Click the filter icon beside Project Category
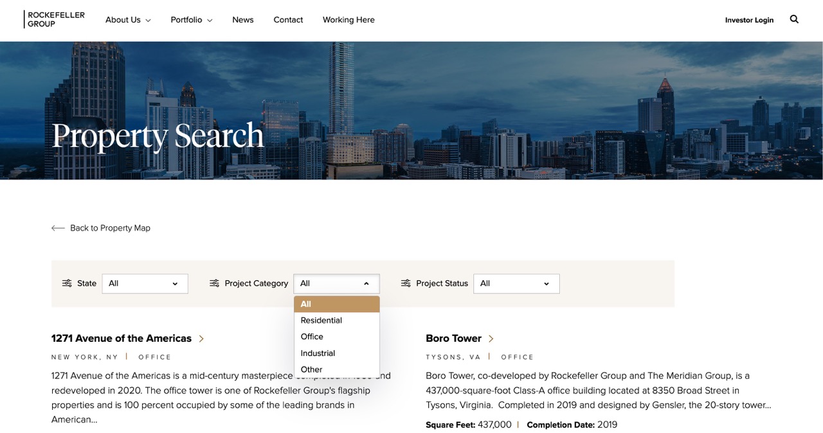Screen dimensions: 823x433 (214, 283)
